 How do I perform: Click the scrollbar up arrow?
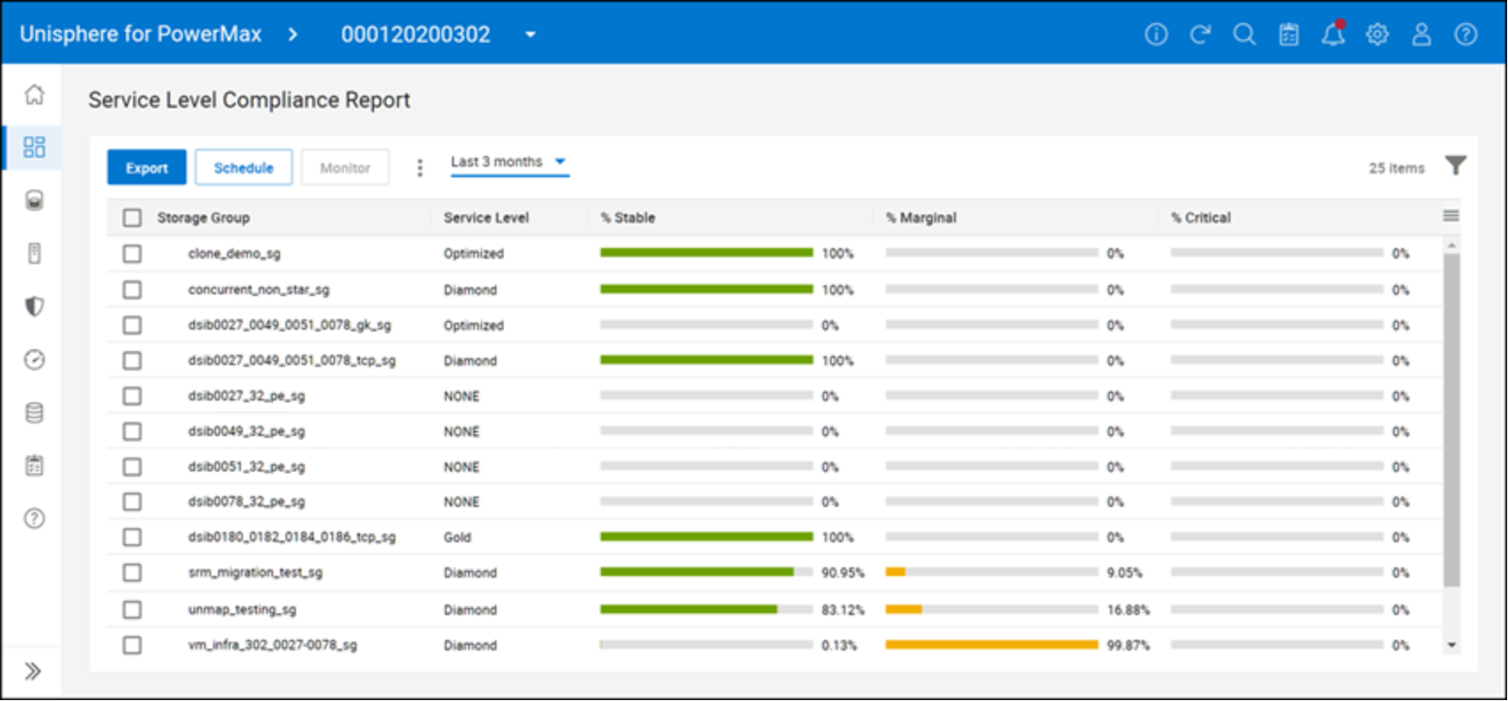click(x=1451, y=245)
